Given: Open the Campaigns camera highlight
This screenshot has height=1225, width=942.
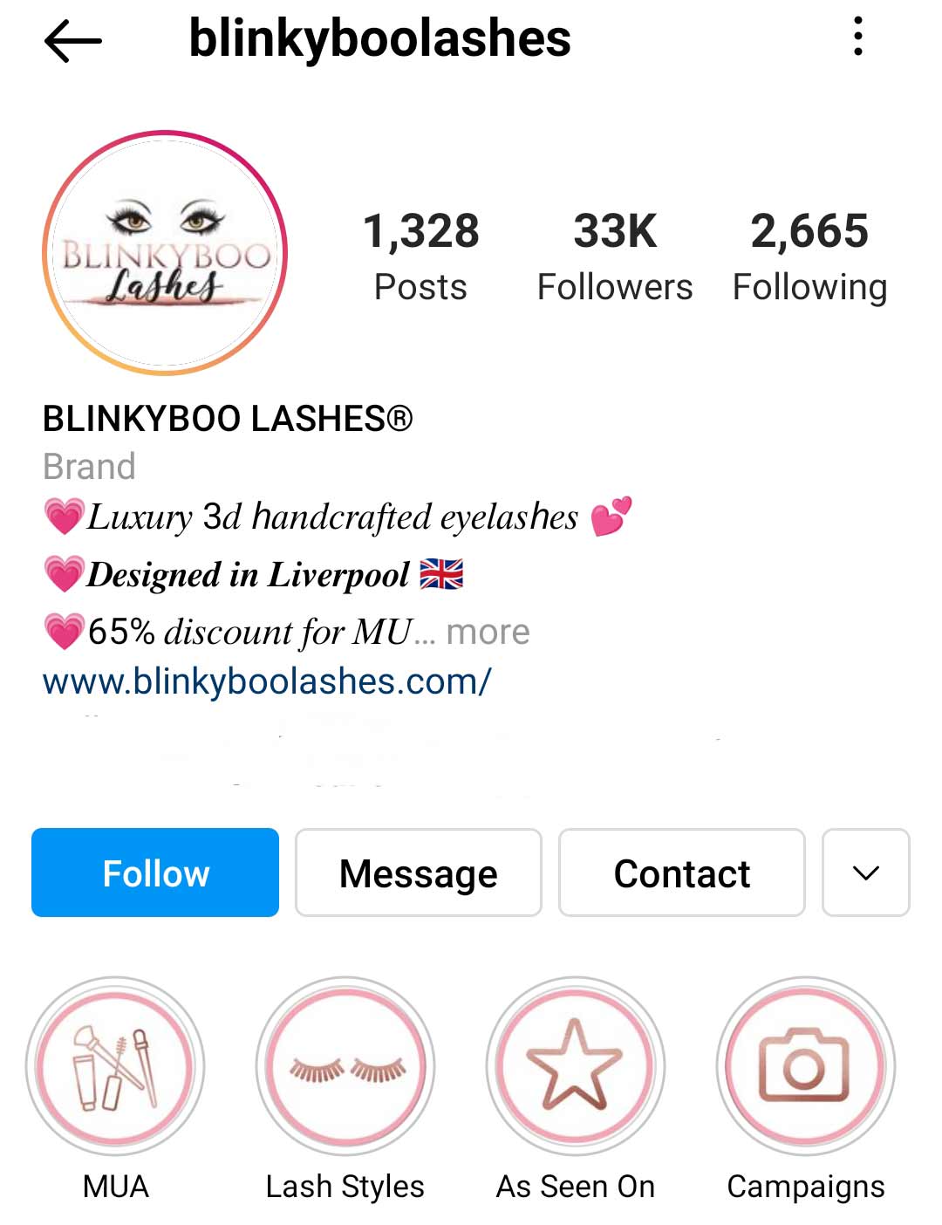Looking at the screenshot, I should tap(806, 1066).
